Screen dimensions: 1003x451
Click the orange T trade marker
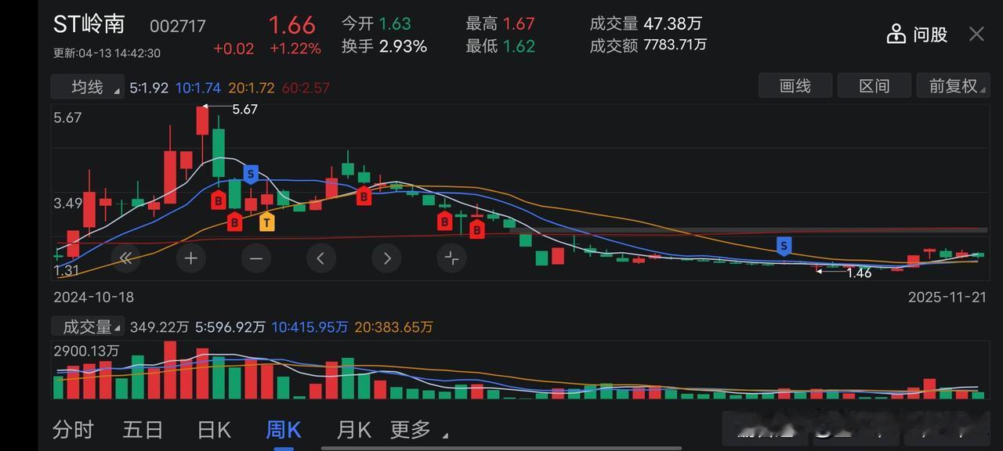click(266, 222)
